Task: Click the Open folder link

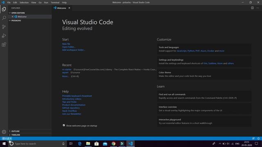Action: [69, 47]
